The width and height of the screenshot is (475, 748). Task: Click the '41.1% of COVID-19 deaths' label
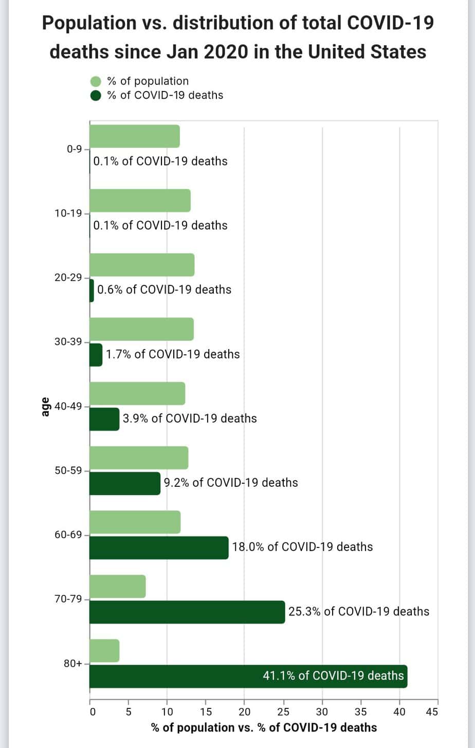click(333, 676)
